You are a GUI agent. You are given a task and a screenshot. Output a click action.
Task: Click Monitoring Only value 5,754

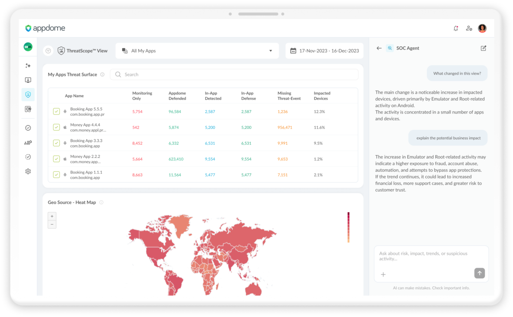[137, 111]
